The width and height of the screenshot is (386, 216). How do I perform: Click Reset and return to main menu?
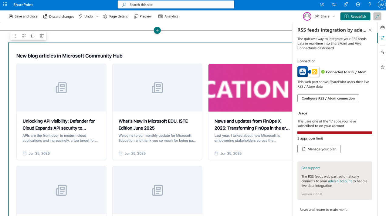click(x=323, y=210)
